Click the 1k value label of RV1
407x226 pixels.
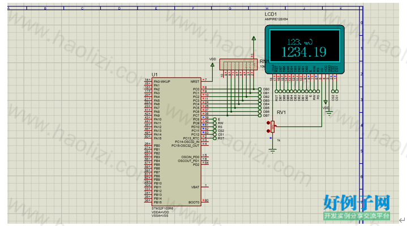[279, 140]
